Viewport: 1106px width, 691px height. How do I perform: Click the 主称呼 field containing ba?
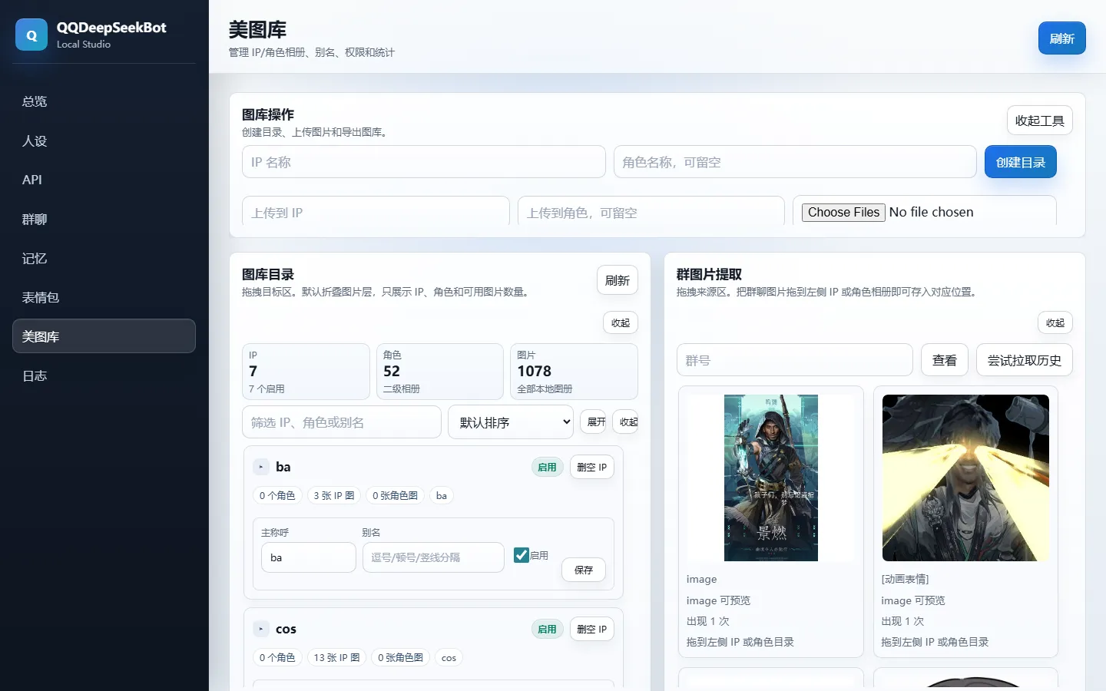click(x=308, y=557)
